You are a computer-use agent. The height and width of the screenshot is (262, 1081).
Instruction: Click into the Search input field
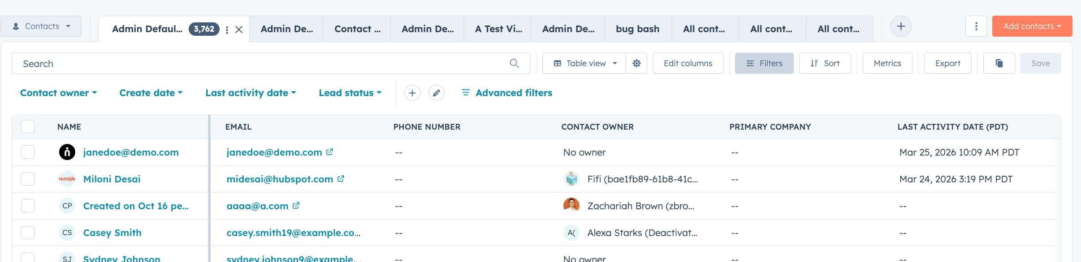[x=260, y=63]
